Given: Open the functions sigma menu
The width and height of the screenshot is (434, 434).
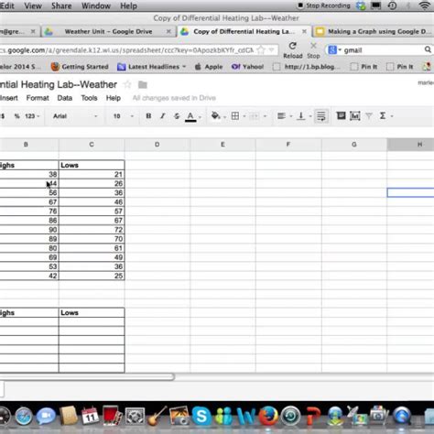Looking at the screenshot, I should pos(383,116).
